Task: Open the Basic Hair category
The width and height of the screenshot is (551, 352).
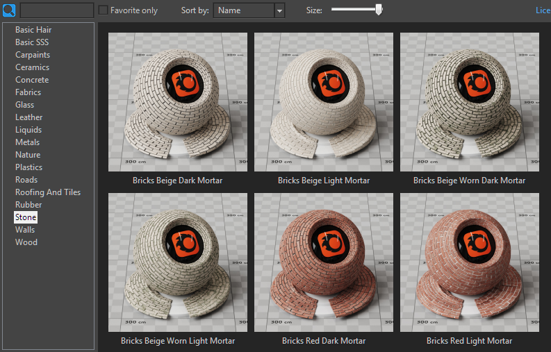Action: point(33,30)
